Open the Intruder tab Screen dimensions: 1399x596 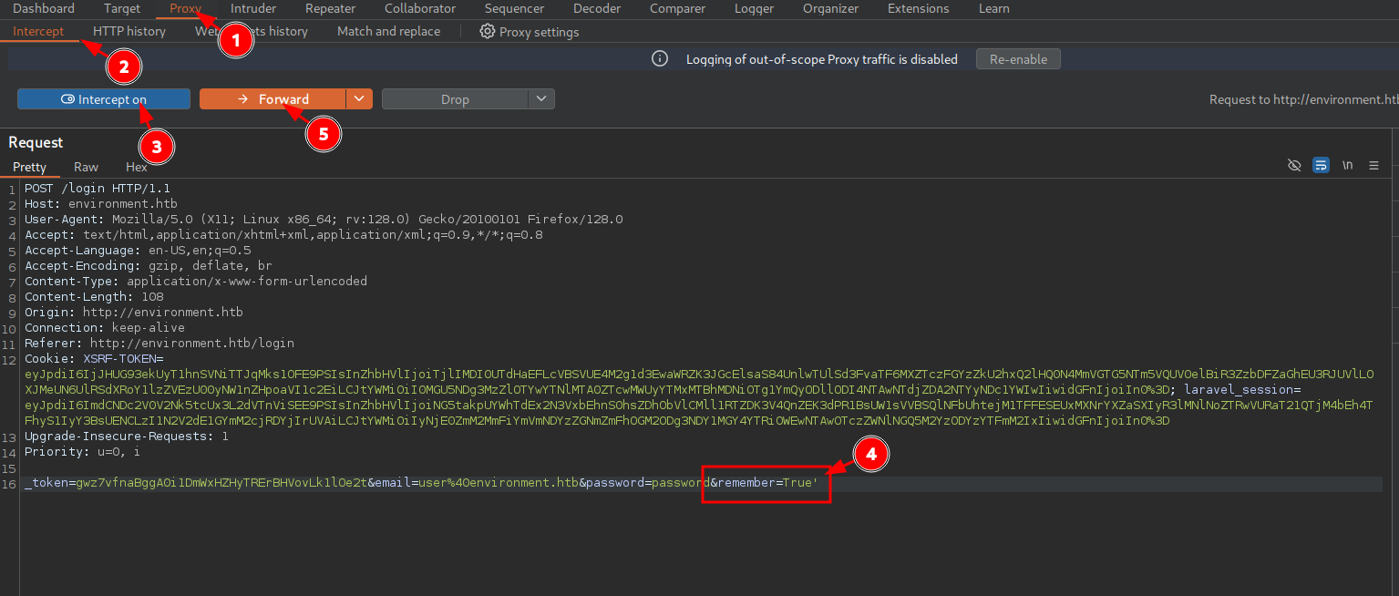coord(253,8)
